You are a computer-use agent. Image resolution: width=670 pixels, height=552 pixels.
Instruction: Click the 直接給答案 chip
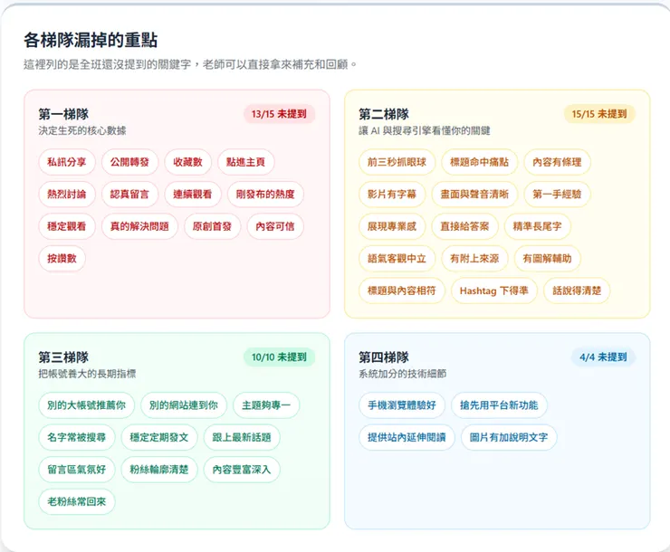click(464, 226)
